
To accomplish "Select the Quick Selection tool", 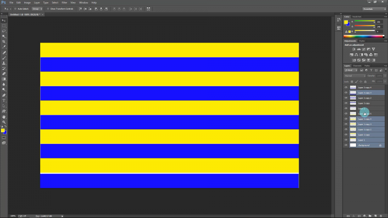I will 4,36.
